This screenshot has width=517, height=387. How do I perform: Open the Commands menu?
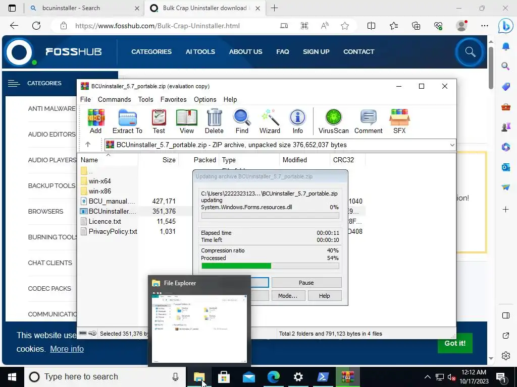[115, 99]
